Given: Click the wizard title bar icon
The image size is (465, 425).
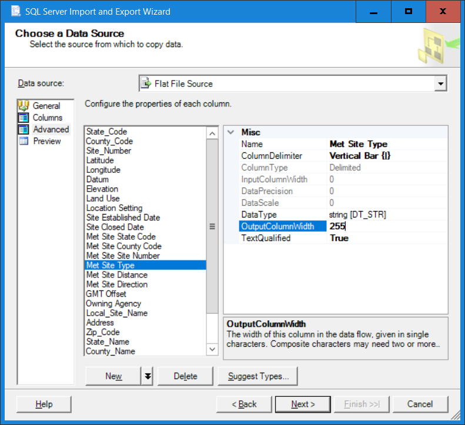Looking at the screenshot, I should tap(16, 11).
